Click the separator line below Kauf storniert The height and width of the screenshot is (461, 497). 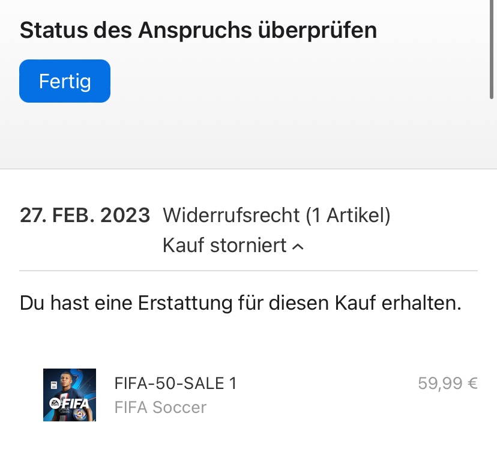click(248, 271)
